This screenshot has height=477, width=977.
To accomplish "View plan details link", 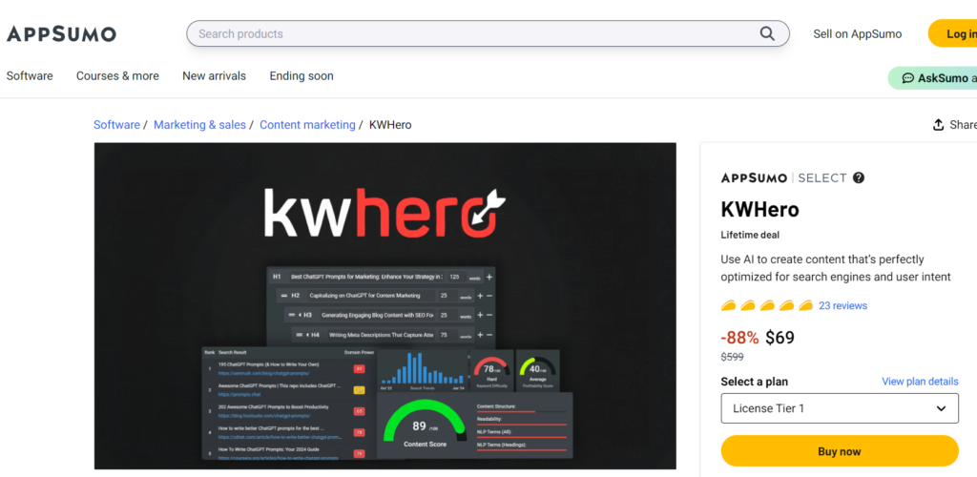I will (x=920, y=382).
